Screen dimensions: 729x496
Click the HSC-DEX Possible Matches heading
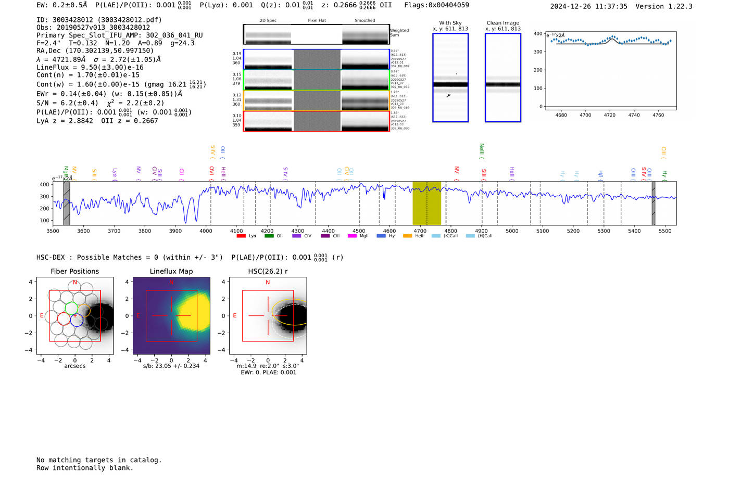coord(130,258)
